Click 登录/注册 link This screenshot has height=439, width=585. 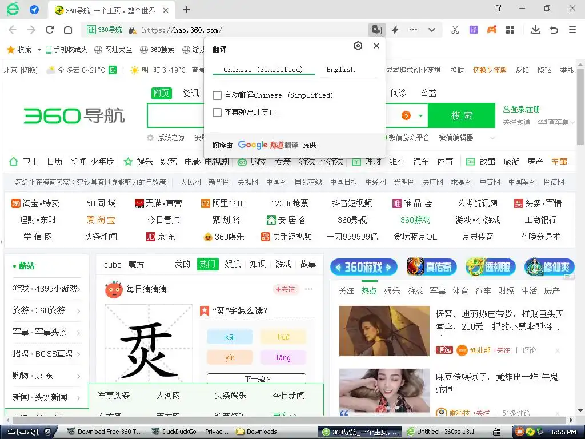pyautogui.click(x=522, y=109)
